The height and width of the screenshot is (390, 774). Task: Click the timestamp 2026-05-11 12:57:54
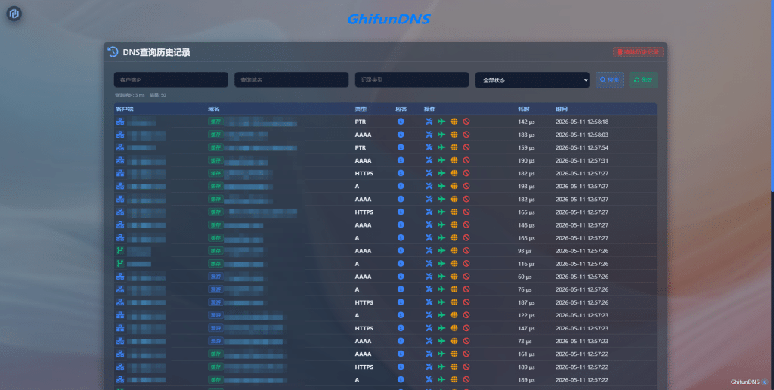(x=582, y=147)
